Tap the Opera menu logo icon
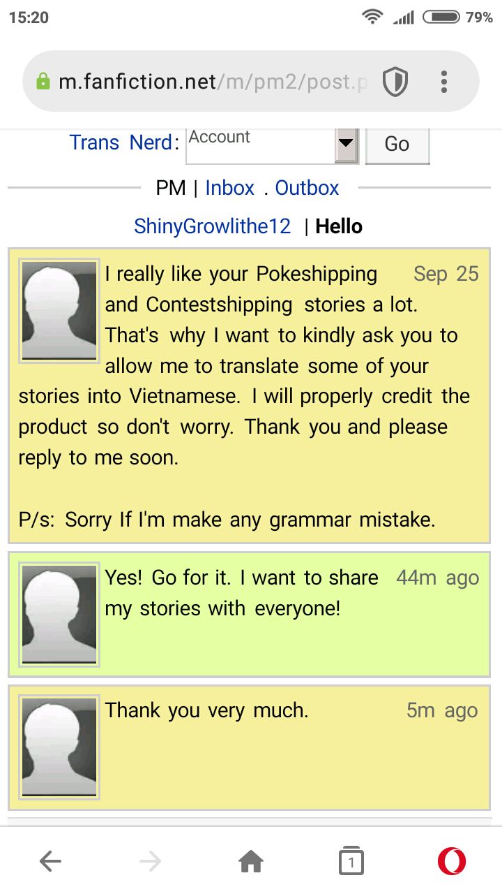This screenshot has height=894, width=502. pos(452,862)
